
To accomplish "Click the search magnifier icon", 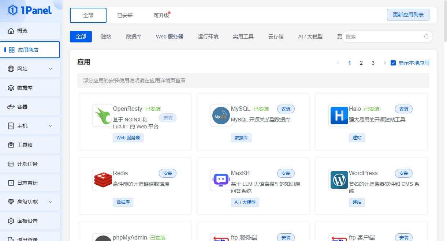I will pos(426,37).
